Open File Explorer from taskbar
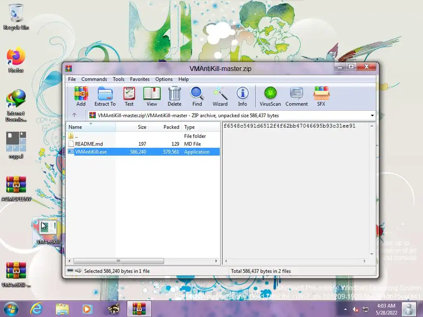 pyautogui.click(x=62, y=309)
